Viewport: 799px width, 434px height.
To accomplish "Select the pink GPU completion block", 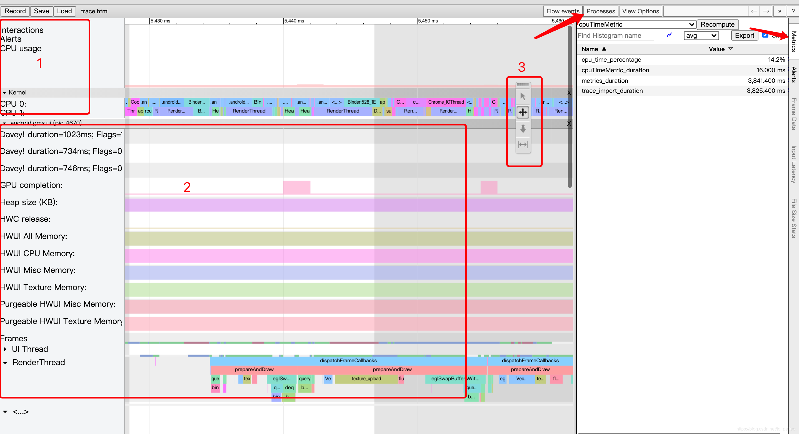I will point(296,187).
